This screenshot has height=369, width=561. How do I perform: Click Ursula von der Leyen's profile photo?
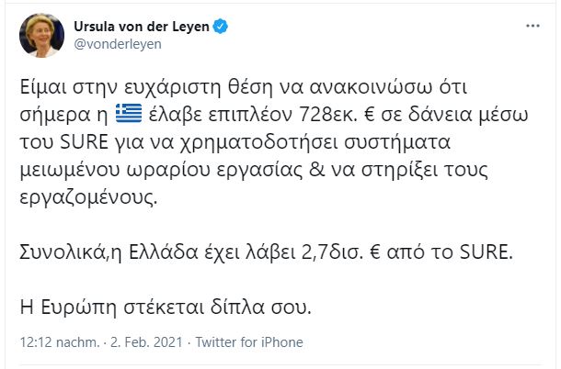pyautogui.click(x=36, y=36)
